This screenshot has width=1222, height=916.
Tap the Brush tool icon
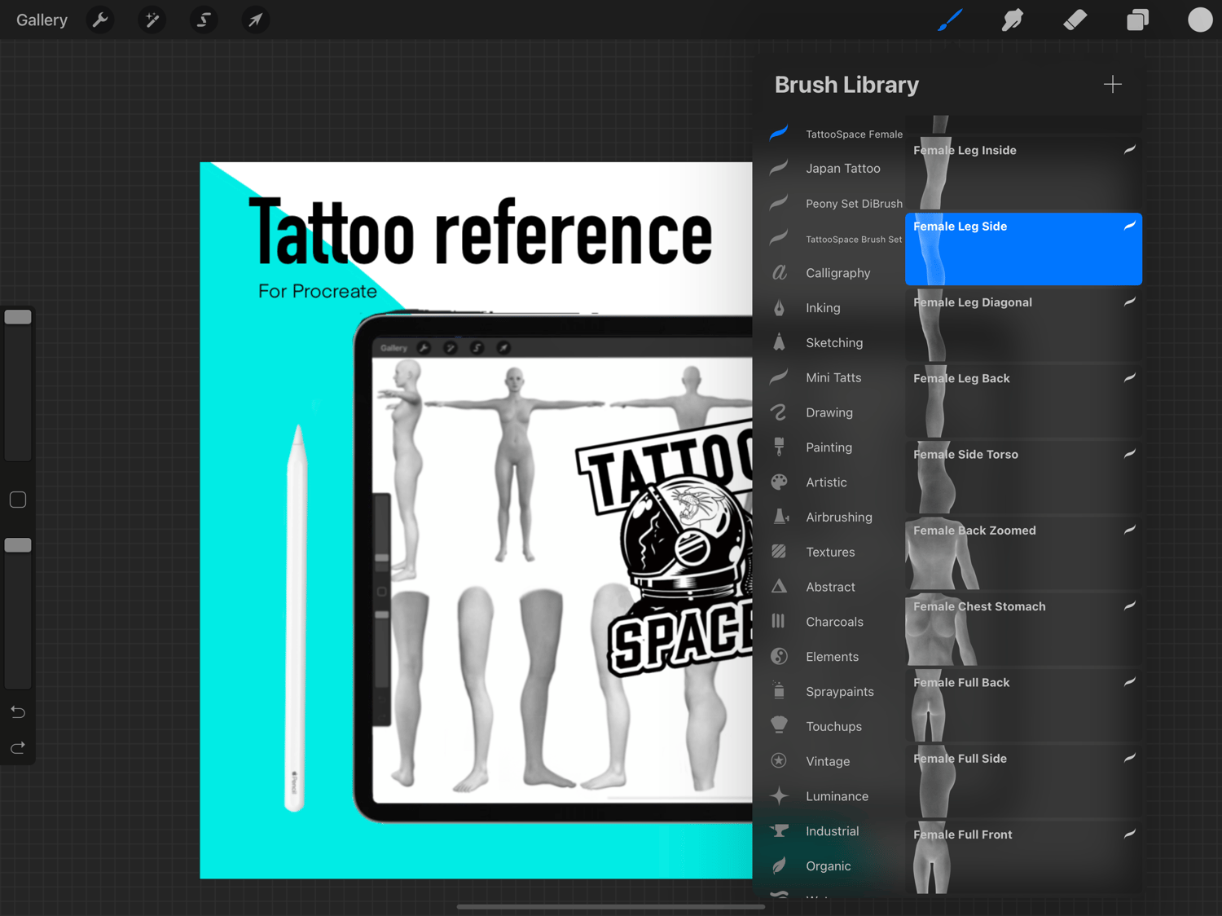(x=950, y=20)
